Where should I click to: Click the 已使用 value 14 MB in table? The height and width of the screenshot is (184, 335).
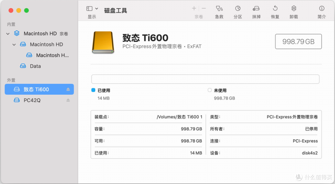[196, 153]
